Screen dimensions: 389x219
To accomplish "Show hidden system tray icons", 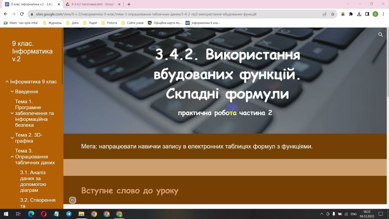I will (x=322, y=214).
